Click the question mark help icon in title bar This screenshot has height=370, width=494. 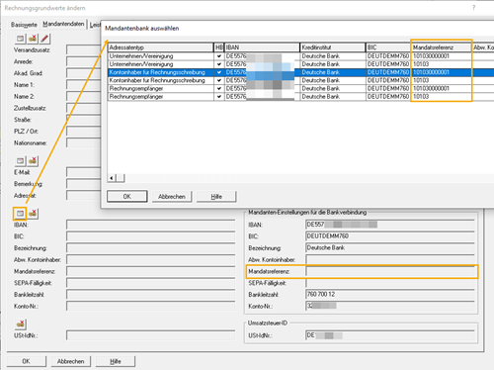(x=473, y=8)
